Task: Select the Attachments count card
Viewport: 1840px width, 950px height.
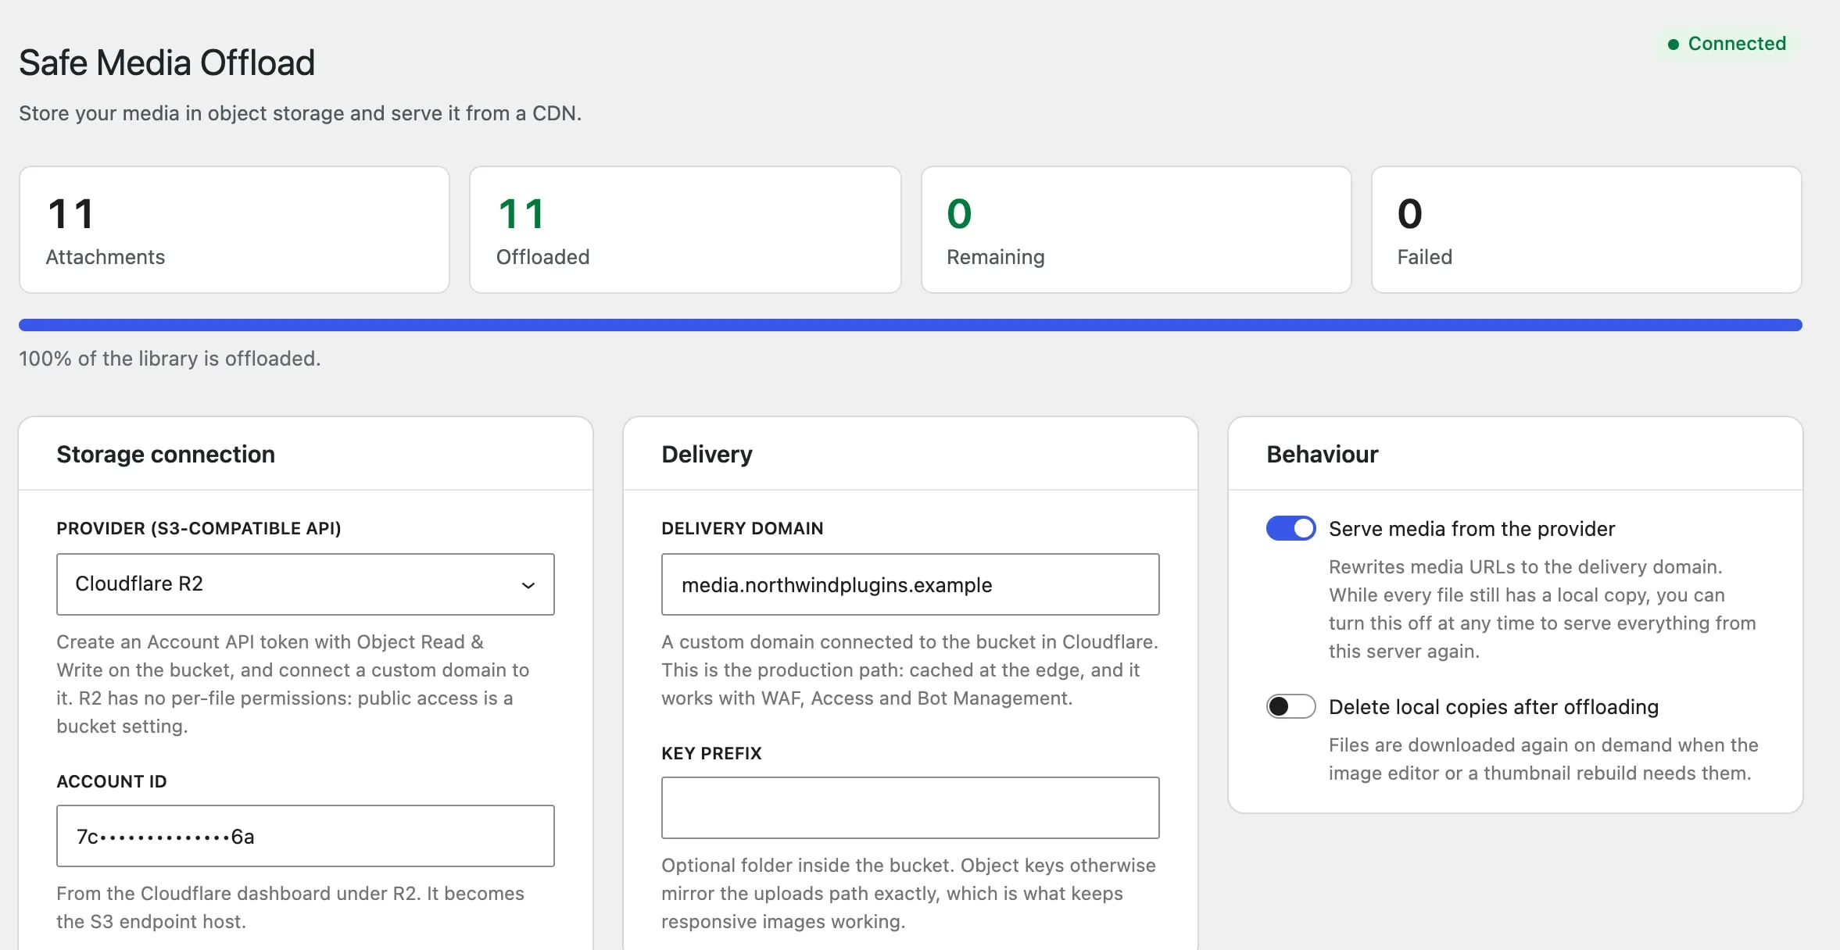Action: [234, 230]
